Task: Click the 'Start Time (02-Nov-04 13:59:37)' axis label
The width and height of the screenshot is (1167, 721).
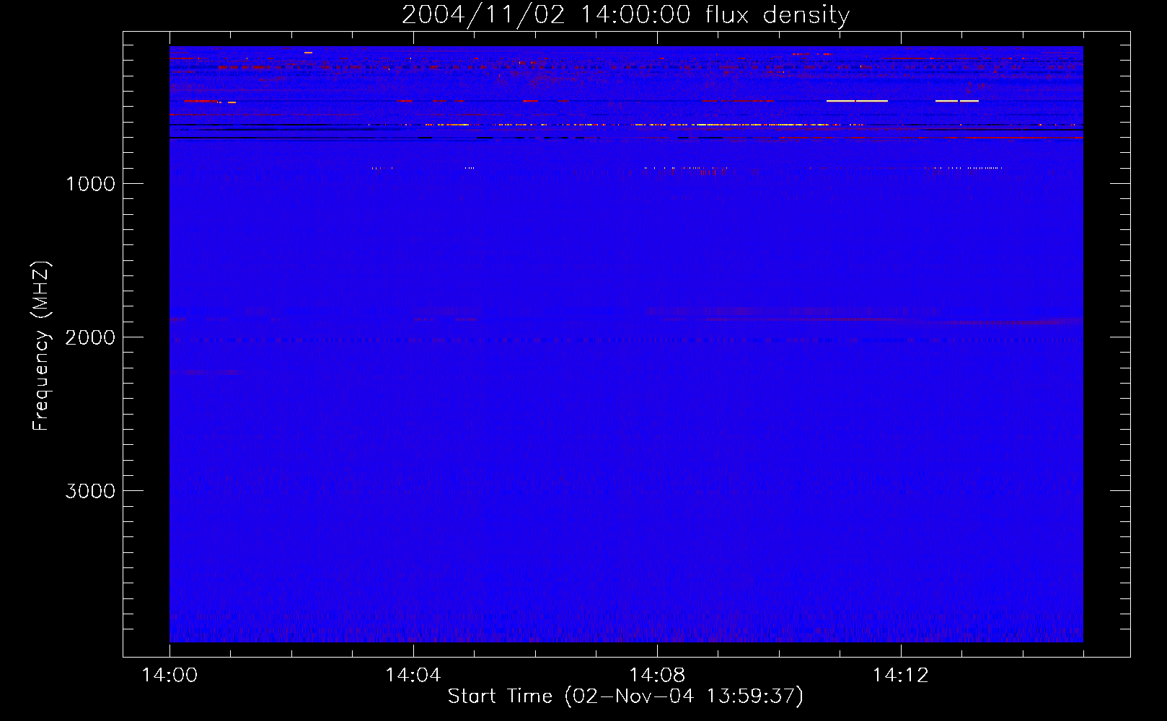Action: click(625, 696)
